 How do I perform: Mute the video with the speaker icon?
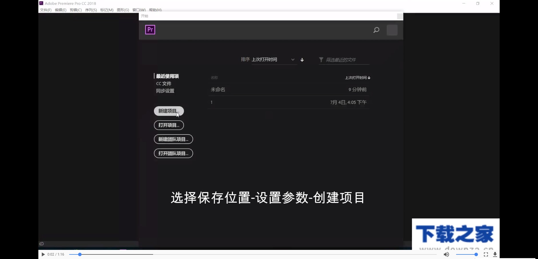[446, 254]
